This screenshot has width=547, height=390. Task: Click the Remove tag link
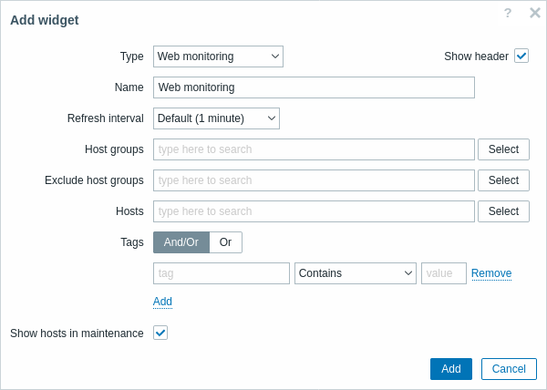491,273
